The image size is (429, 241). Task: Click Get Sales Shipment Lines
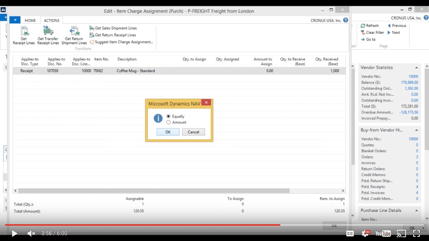pyautogui.click(x=113, y=28)
